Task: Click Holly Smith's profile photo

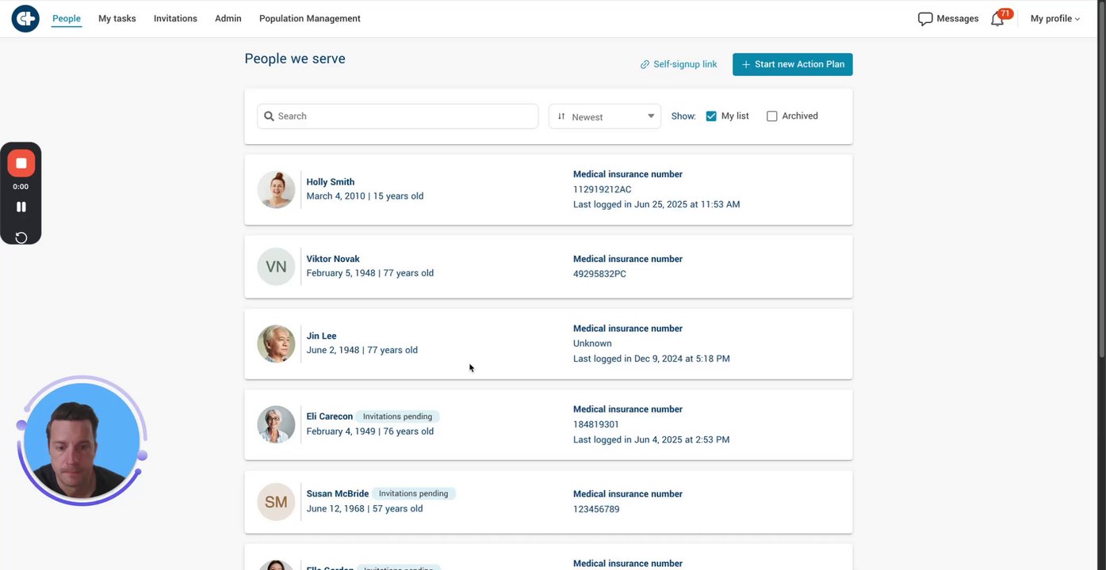Action: point(276,190)
